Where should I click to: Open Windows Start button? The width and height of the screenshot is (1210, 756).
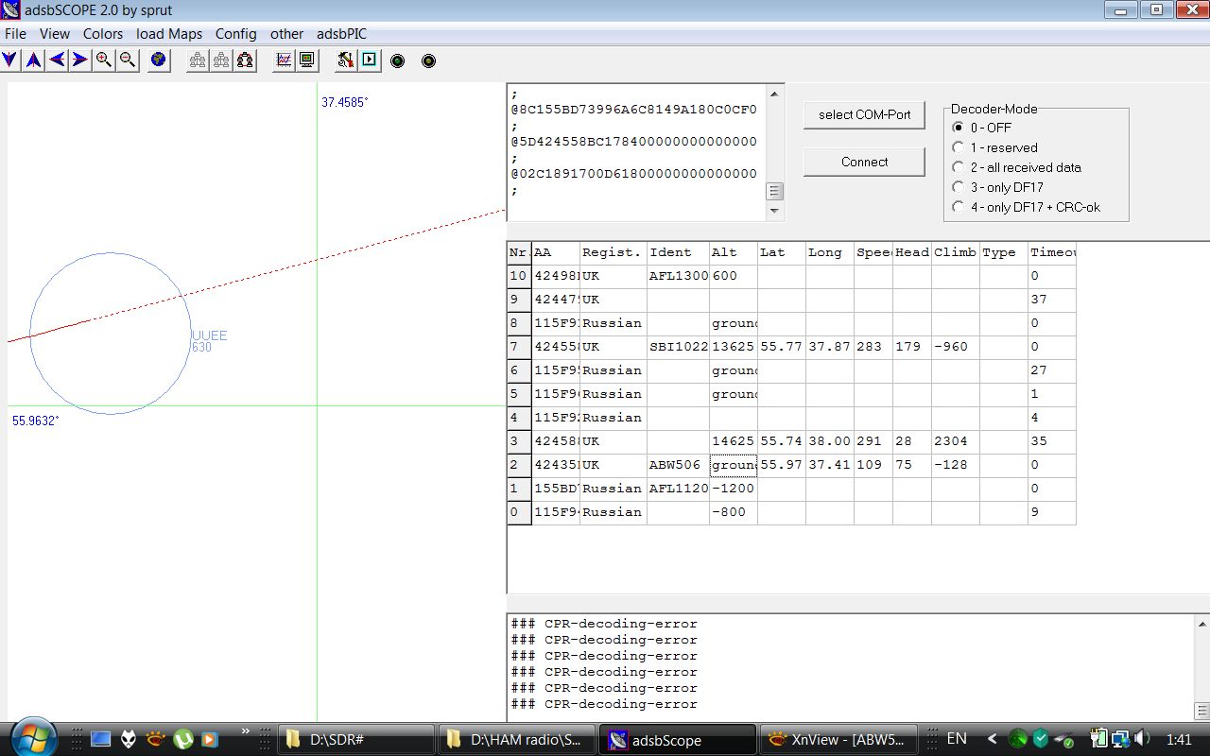tap(34, 738)
